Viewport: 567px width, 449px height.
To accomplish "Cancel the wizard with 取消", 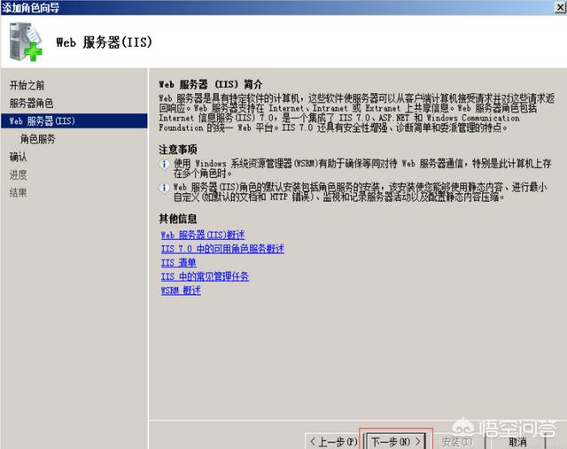I will click(517, 441).
